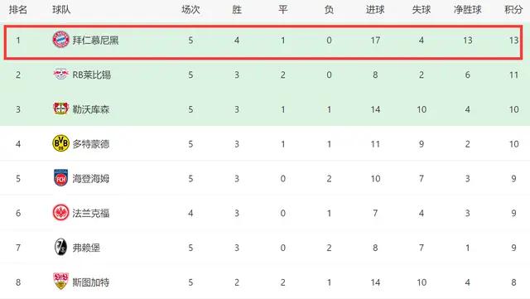Click the RB Leipzig club logo
Screen dimensions: 530x299
pos(60,75)
